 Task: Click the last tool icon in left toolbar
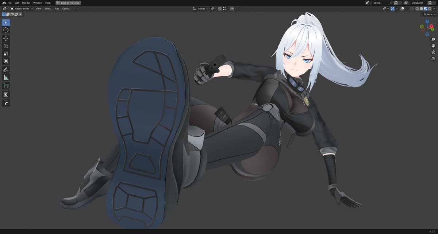[6, 103]
